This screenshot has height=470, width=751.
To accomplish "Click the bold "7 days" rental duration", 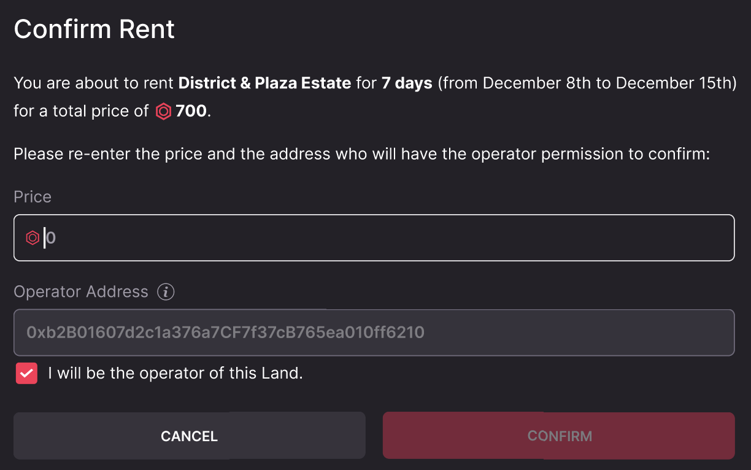I will 407,83.
